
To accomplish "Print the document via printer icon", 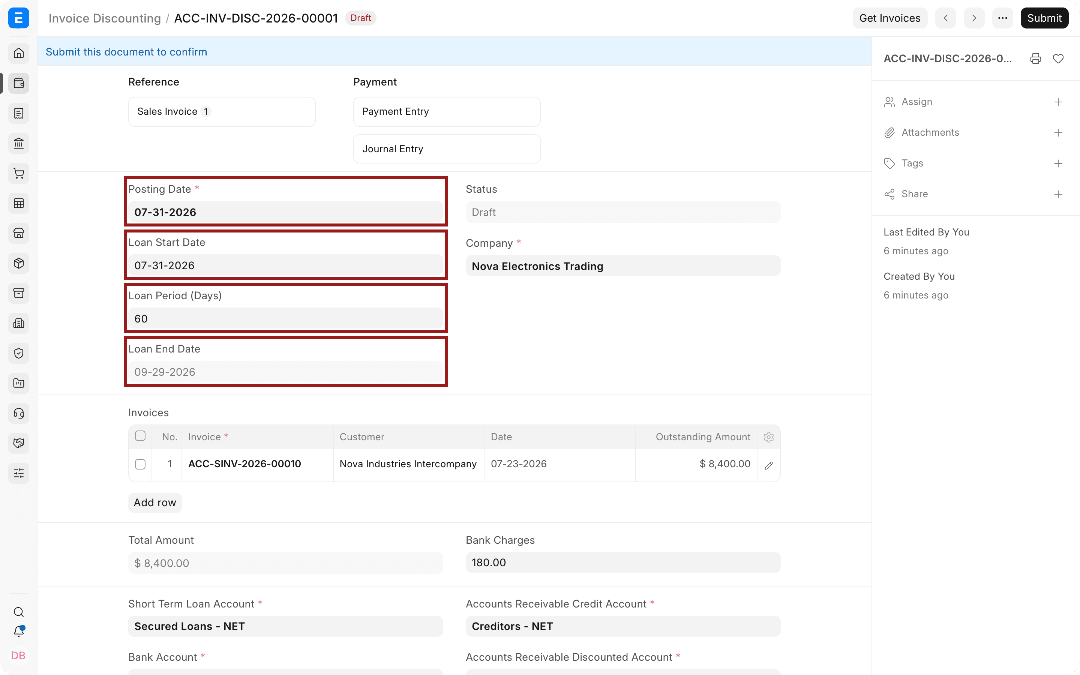I will coord(1035,58).
